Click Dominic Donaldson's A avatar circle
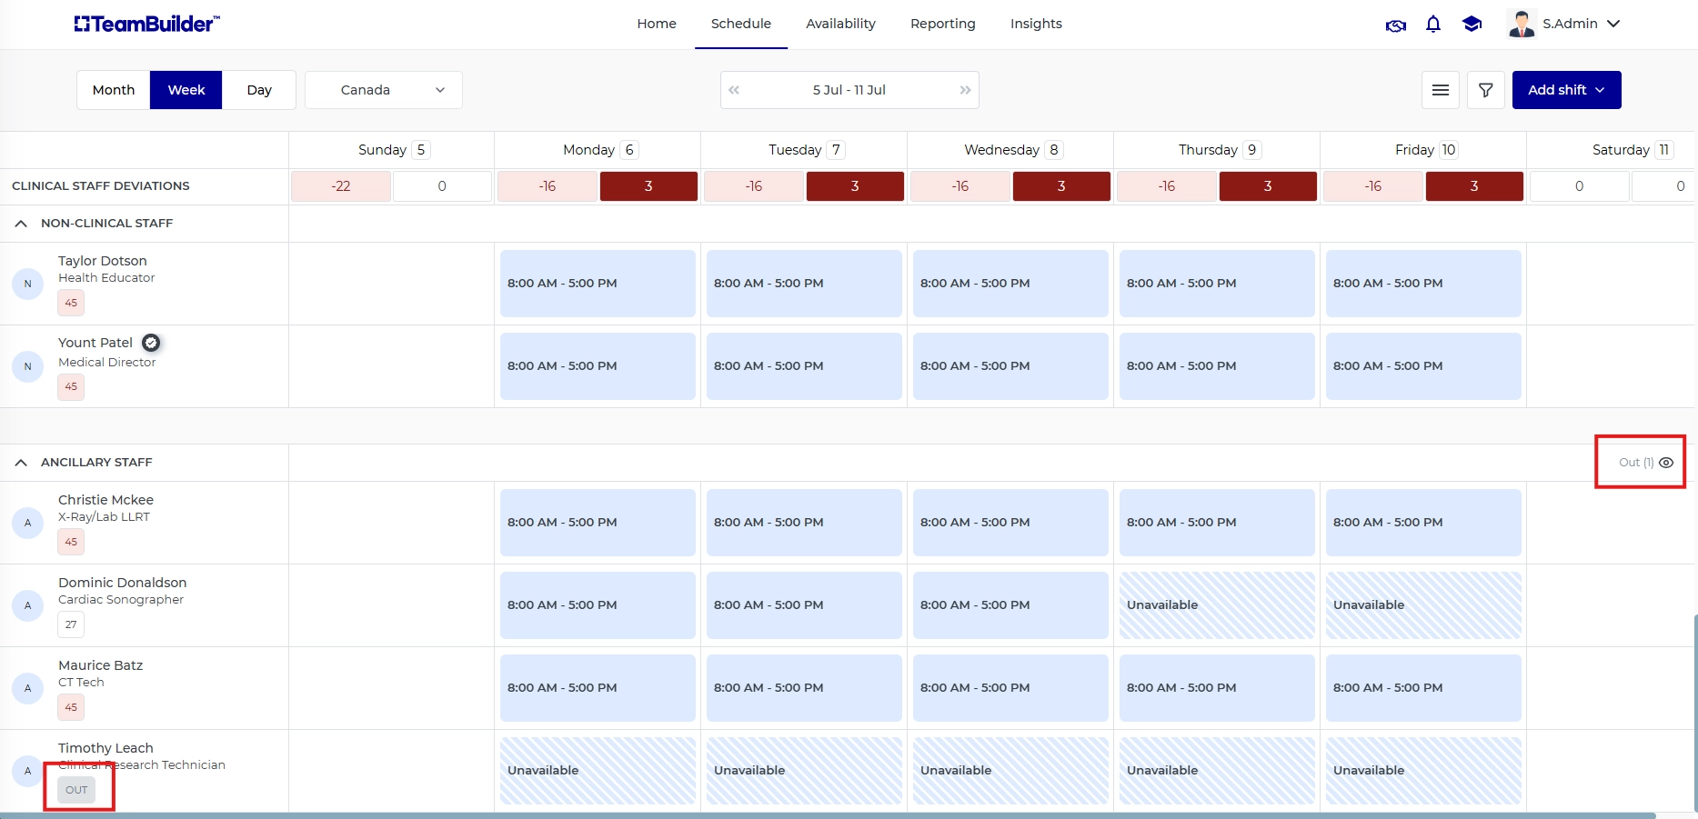 tap(27, 605)
